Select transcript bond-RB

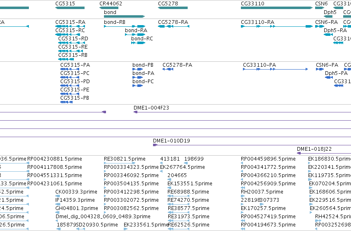115,22
